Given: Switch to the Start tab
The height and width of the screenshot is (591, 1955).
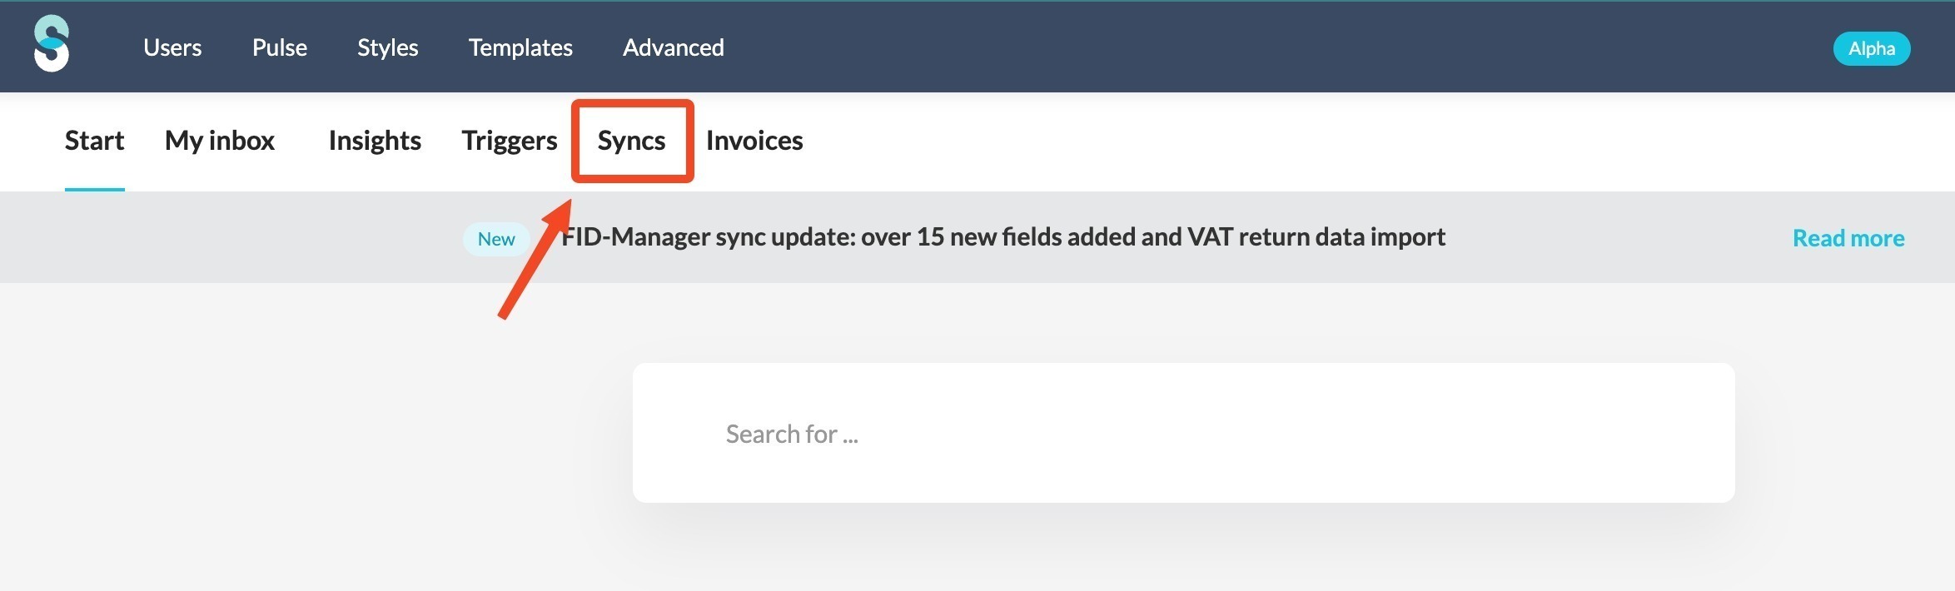Looking at the screenshot, I should (95, 140).
